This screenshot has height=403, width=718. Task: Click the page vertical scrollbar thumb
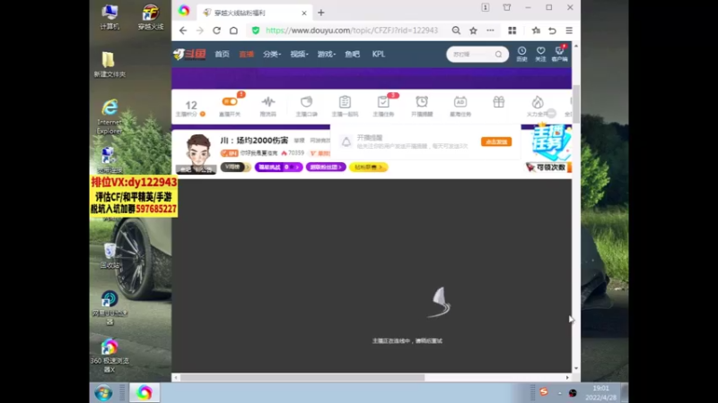pyautogui.click(x=576, y=104)
